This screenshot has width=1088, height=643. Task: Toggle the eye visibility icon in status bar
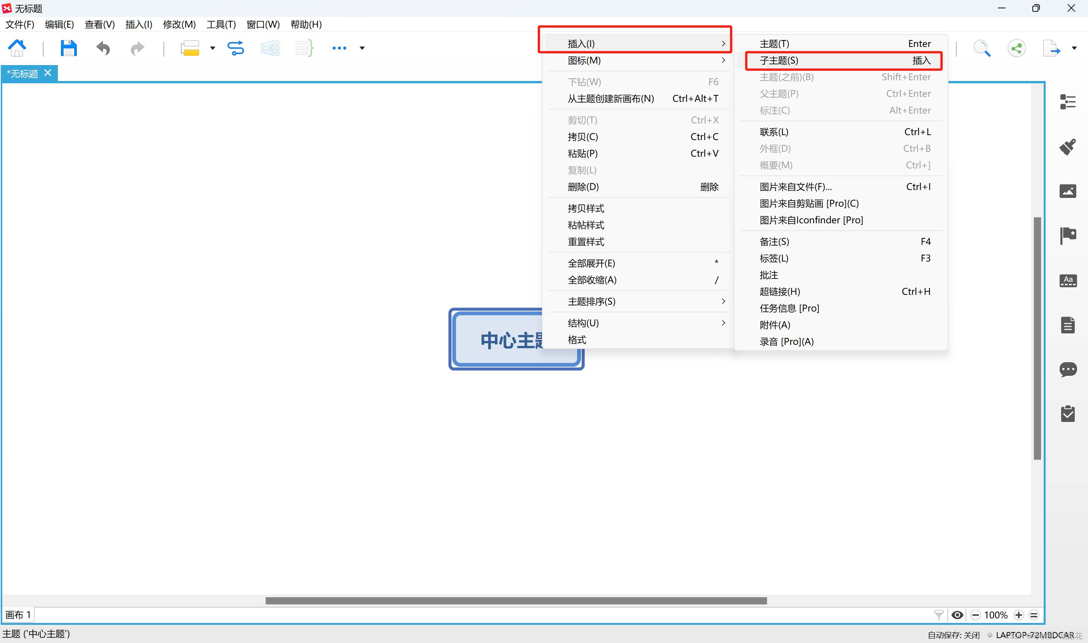point(957,615)
